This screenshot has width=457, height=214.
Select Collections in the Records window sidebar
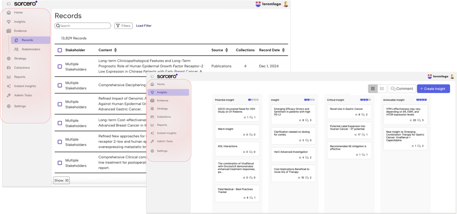21,68
